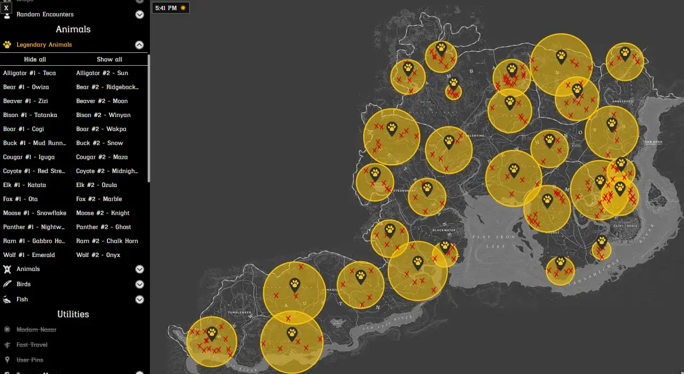This screenshot has width=684, height=374.
Task: Select paw marker directly above Rhodes label
Action: tap(547, 201)
